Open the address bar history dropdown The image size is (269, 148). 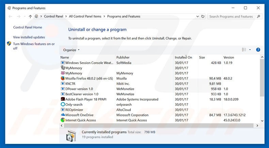click(x=197, y=16)
